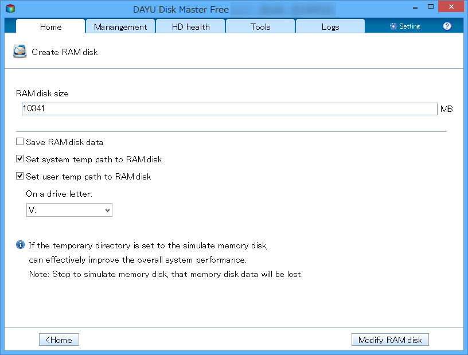Expand the drive letter V: dropdown
This screenshot has width=468, height=355.
[69, 210]
